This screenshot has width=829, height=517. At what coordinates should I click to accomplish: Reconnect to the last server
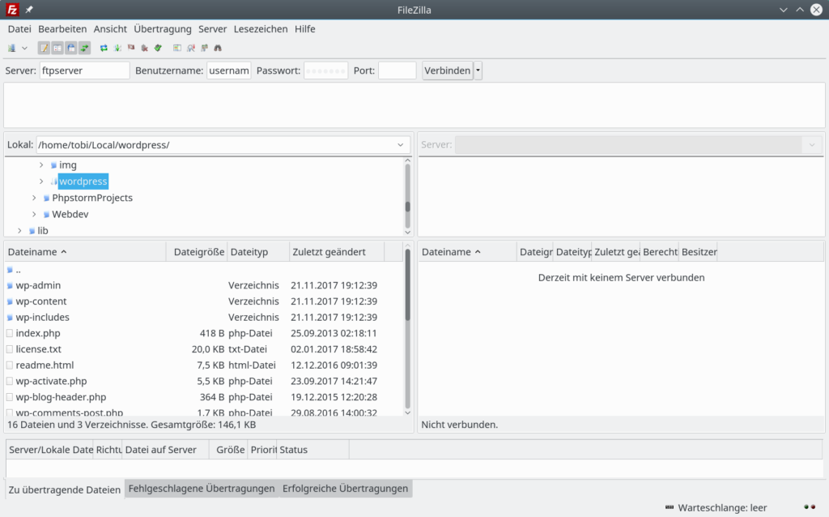click(x=158, y=48)
